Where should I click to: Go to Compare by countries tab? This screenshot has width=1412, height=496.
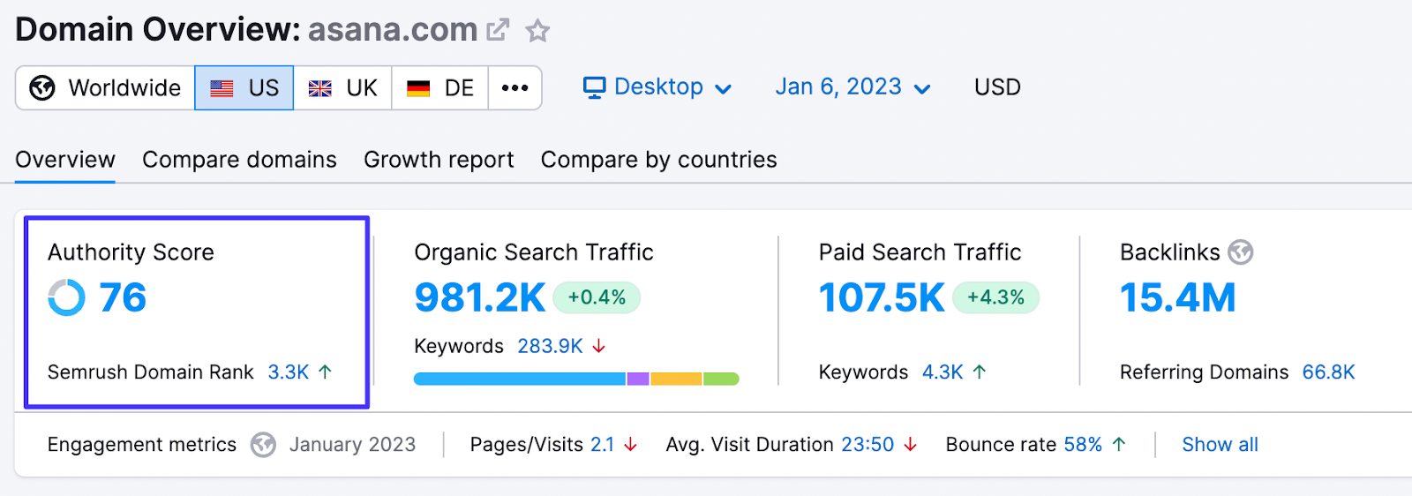tap(658, 160)
